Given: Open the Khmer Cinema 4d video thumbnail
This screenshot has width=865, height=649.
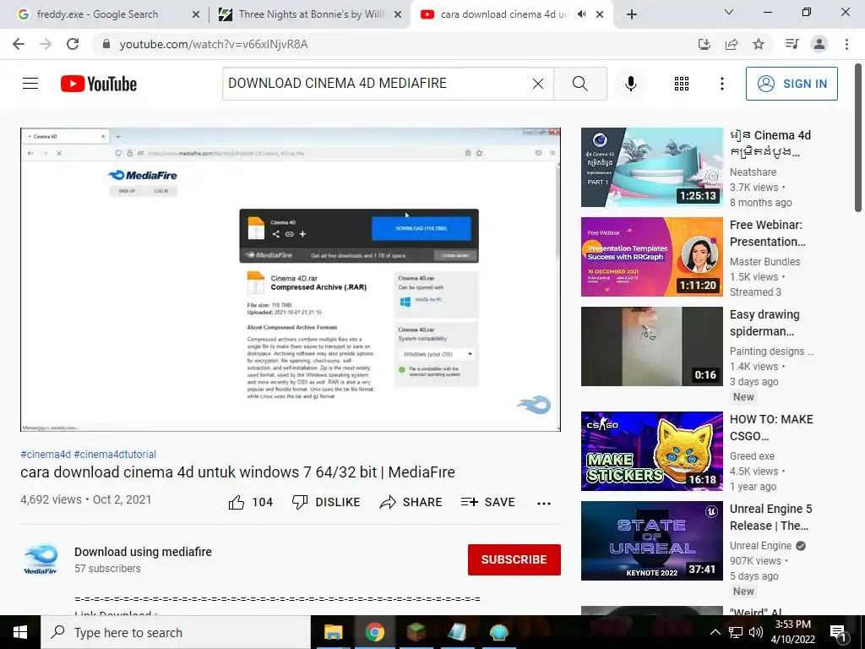Looking at the screenshot, I should click(x=652, y=167).
